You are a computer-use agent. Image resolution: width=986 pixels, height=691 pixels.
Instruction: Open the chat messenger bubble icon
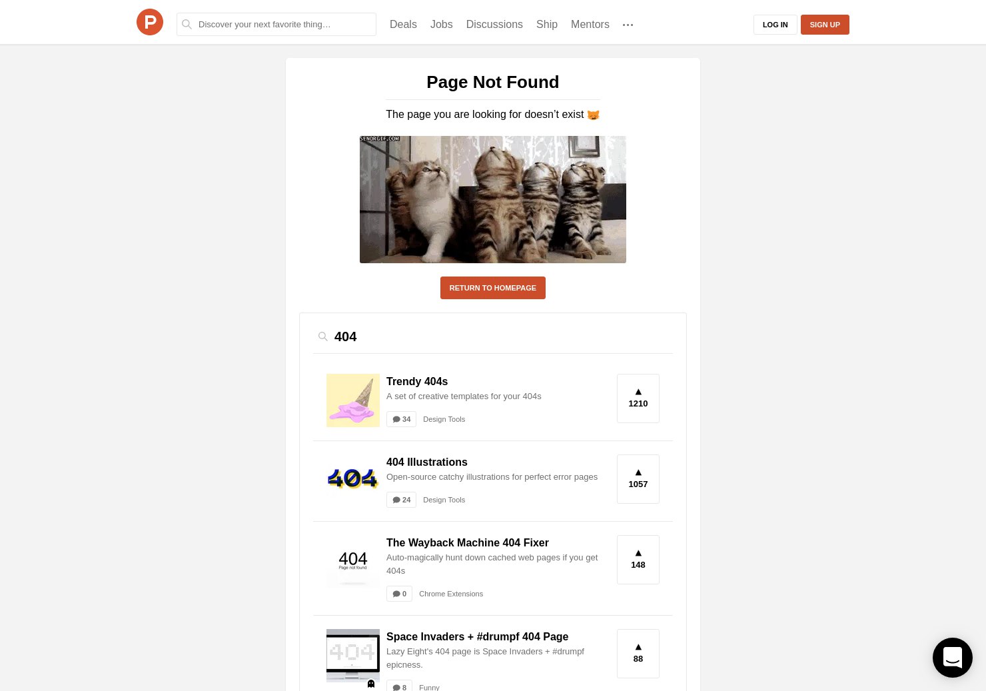point(953,658)
